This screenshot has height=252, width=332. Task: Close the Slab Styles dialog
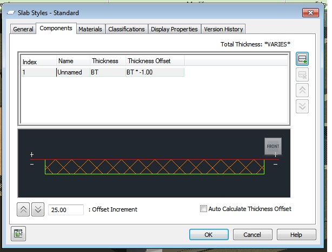[x=310, y=12]
